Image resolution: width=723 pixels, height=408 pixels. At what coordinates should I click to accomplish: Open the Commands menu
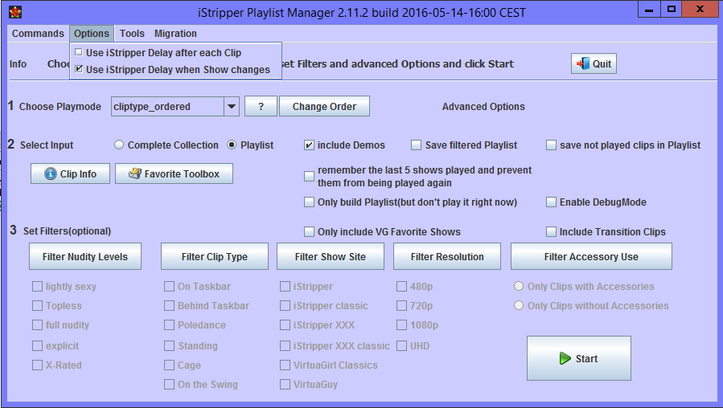pyautogui.click(x=38, y=34)
